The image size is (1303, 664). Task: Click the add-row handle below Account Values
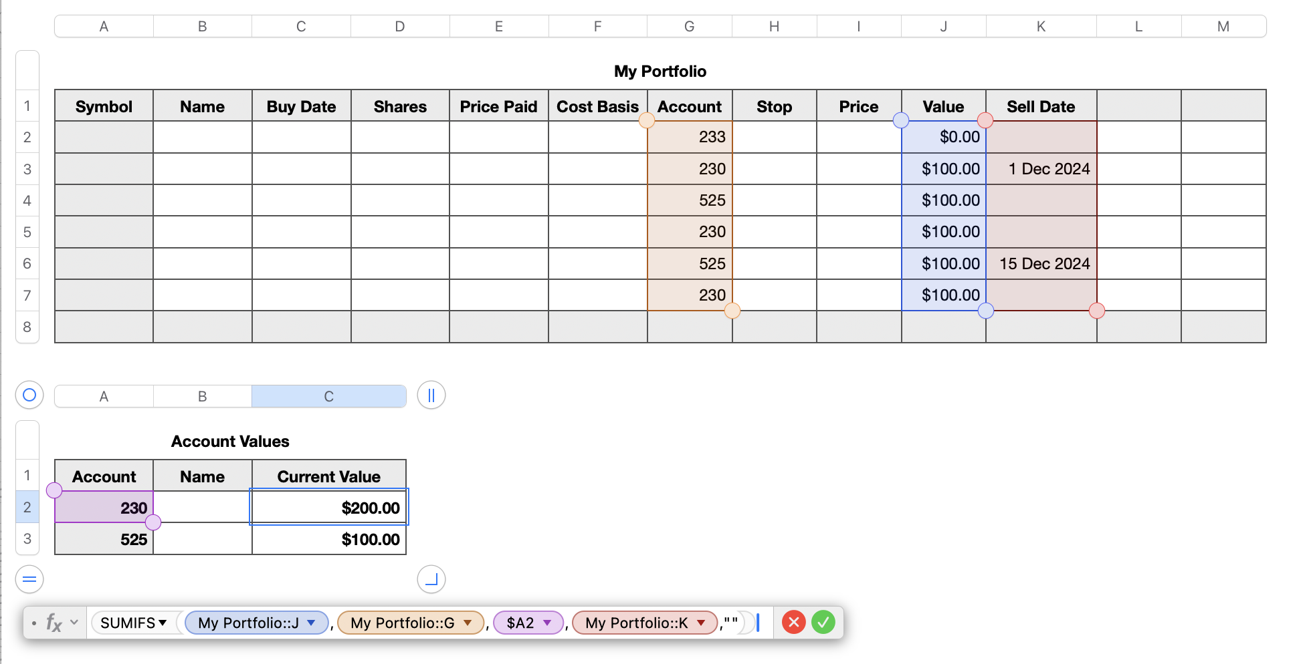pos(29,579)
